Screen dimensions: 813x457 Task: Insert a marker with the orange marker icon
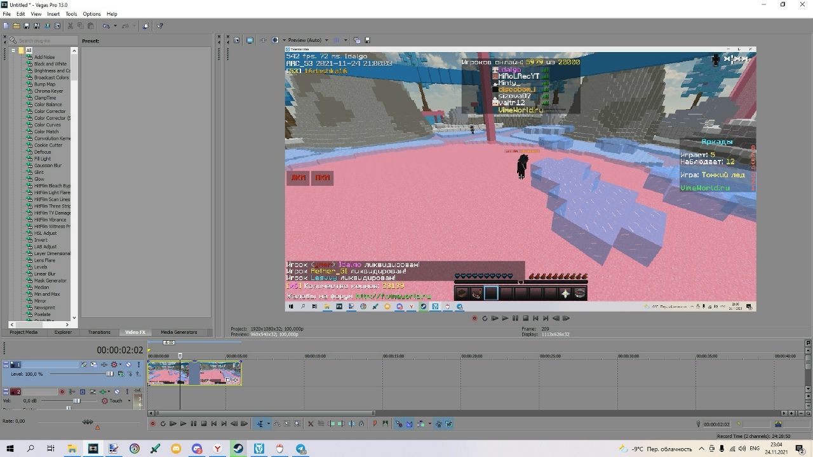375,424
